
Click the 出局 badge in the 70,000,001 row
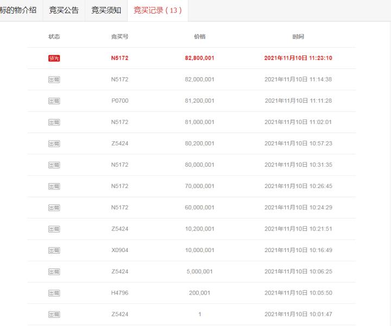coord(54,186)
